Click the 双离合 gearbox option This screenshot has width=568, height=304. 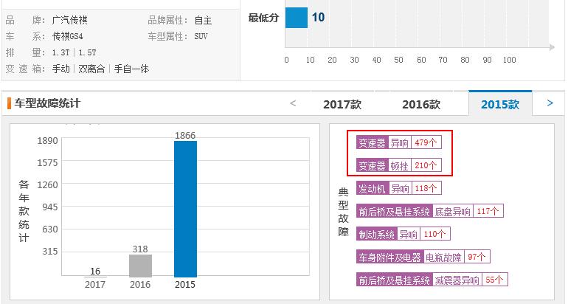click(x=91, y=69)
